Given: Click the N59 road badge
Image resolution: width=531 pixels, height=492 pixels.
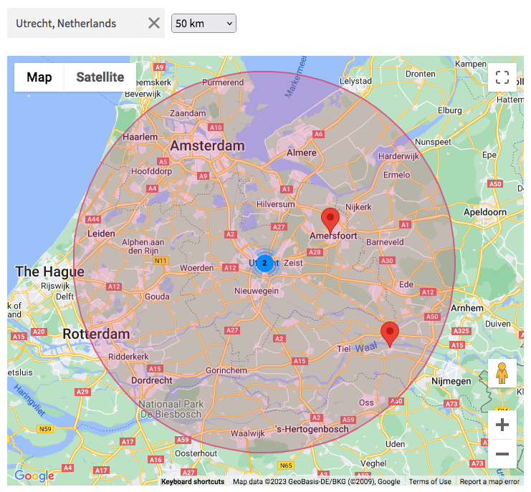Looking at the screenshot, I should pos(45,429).
